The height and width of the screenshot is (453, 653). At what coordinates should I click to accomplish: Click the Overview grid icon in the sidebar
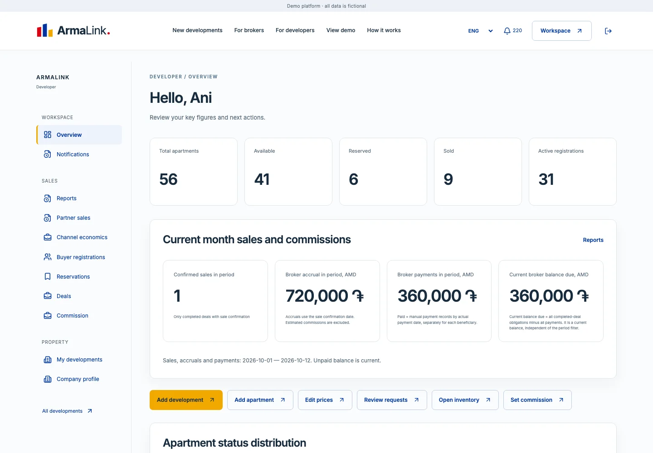click(x=48, y=135)
